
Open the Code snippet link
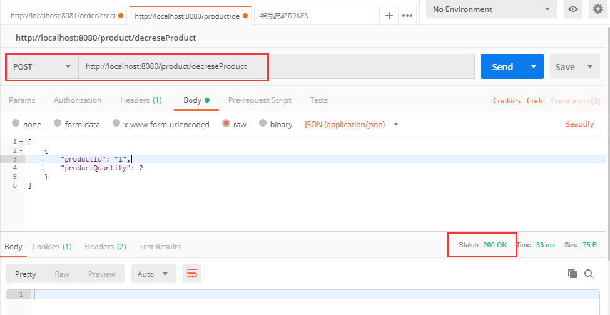(536, 100)
